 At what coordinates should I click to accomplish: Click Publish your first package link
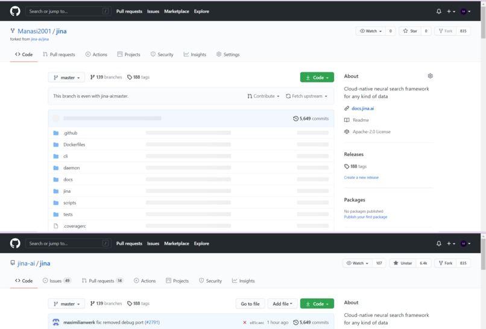[365, 217]
